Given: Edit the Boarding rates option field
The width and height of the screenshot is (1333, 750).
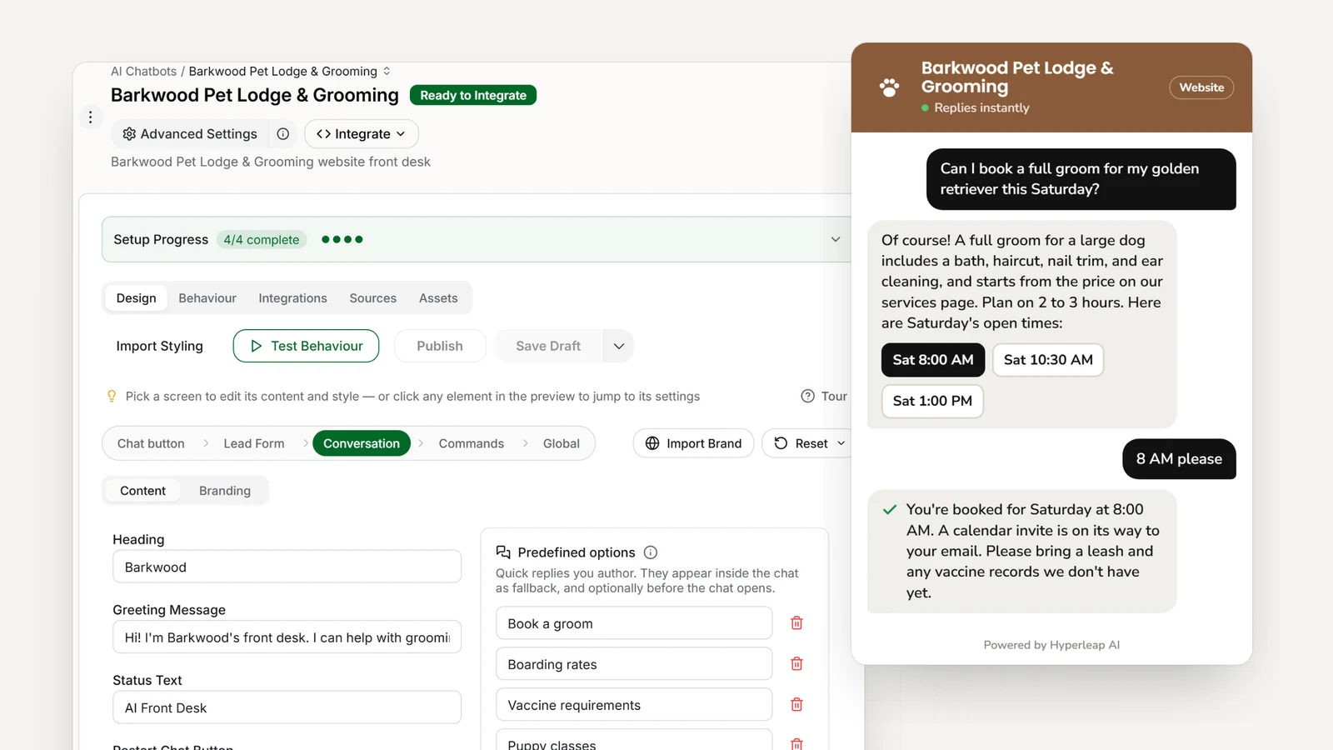Looking at the screenshot, I should click(x=634, y=664).
